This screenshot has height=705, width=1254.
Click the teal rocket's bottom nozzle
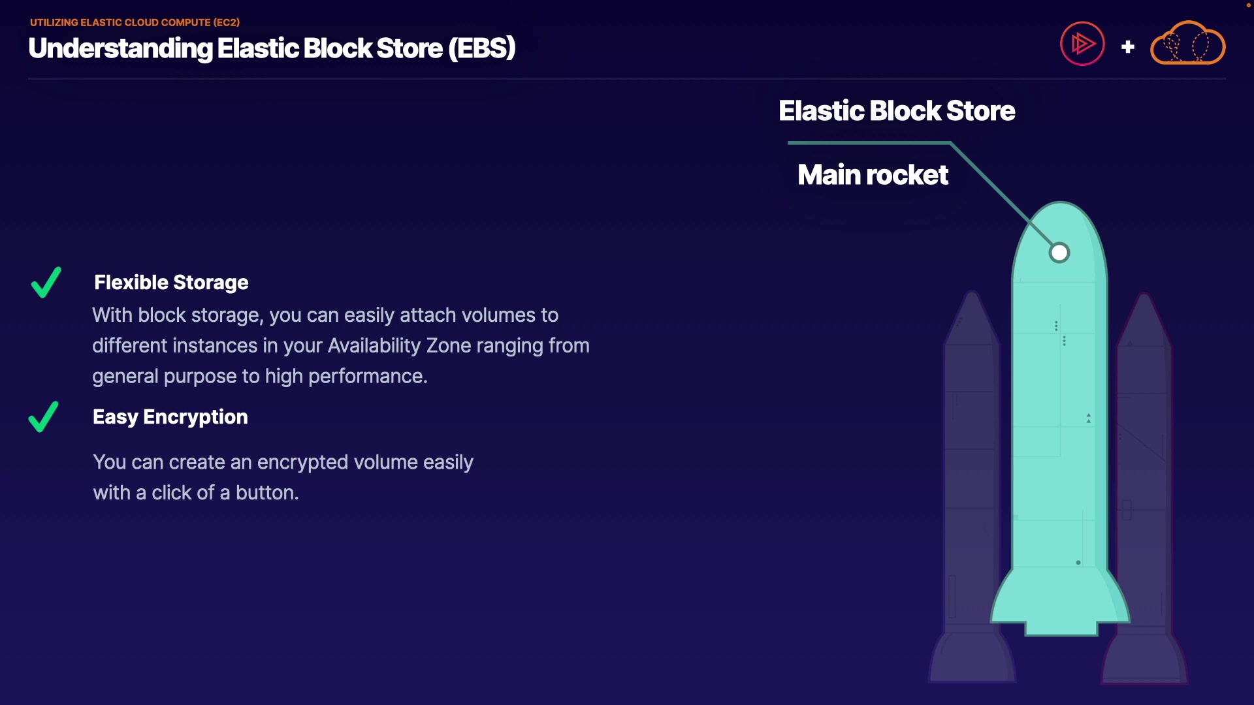1061,628
